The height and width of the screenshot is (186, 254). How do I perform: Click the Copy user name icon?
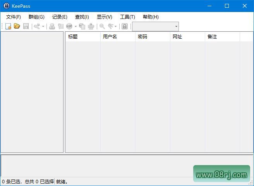pyautogui.click(x=52, y=26)
